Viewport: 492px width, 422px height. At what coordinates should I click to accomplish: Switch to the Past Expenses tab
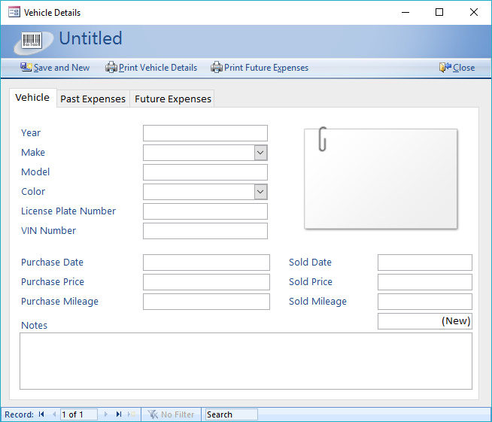pos(93,99)
